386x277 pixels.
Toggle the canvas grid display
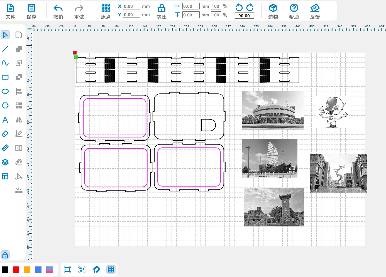click(111, 269)
